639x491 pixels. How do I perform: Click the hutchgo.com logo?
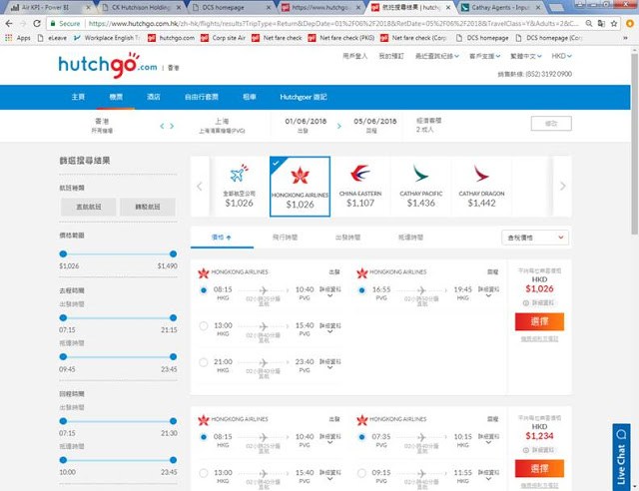tap(108, 65)
